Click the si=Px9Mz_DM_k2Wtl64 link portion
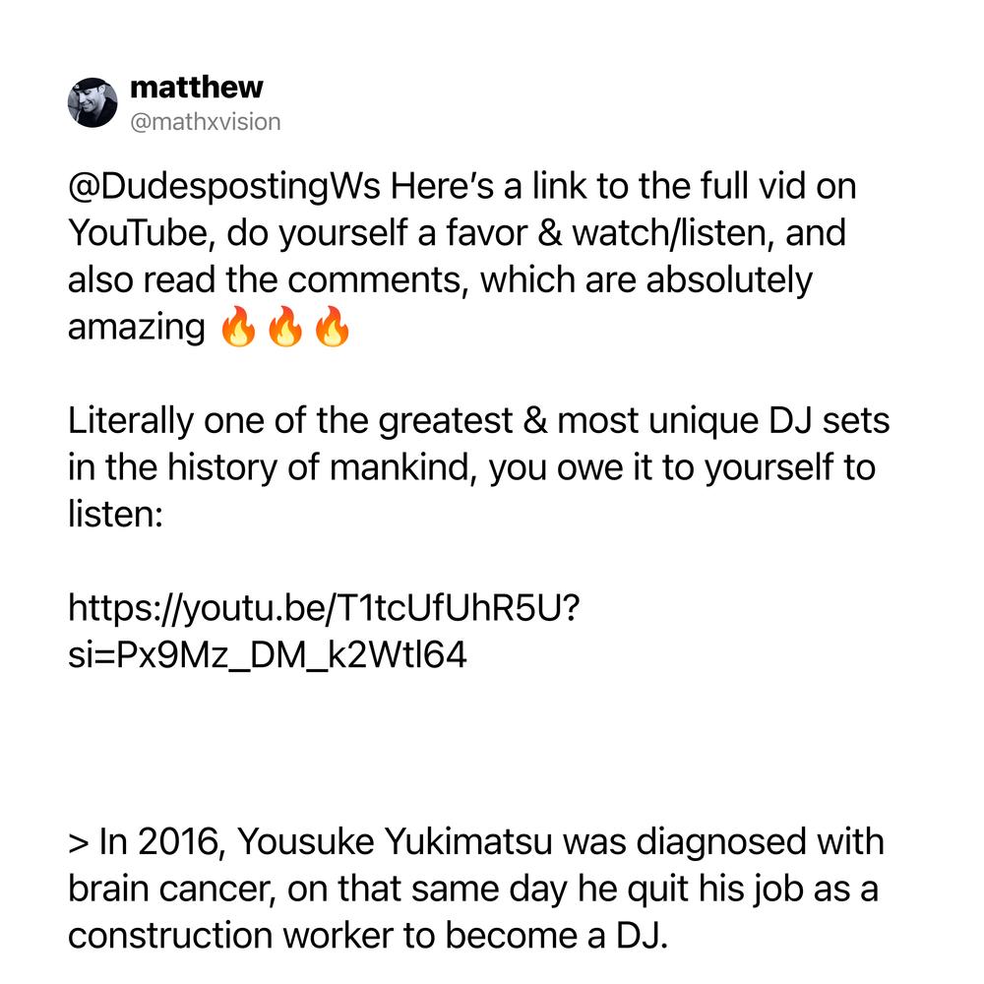 click(268, 654)
